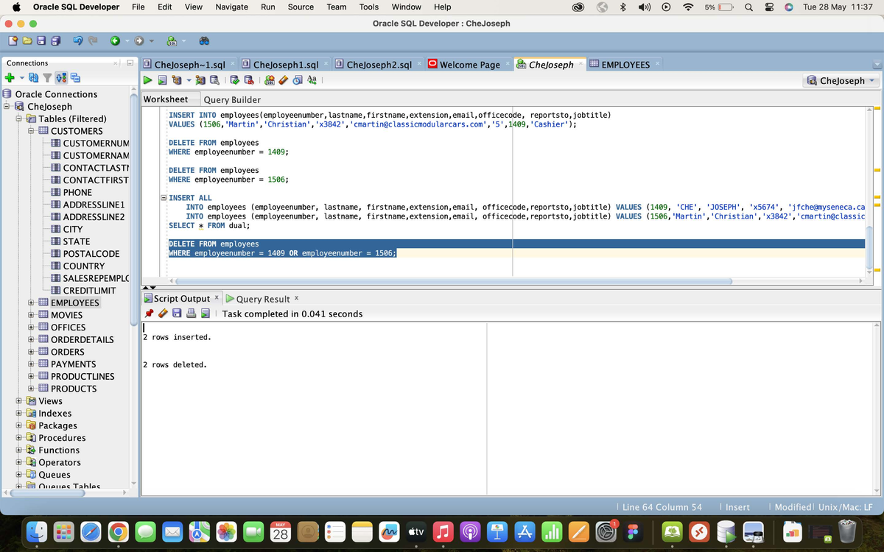Switch to the Welcome Page tab
The width and height of the screenshot is (884, 552).
tap(469, 65)
